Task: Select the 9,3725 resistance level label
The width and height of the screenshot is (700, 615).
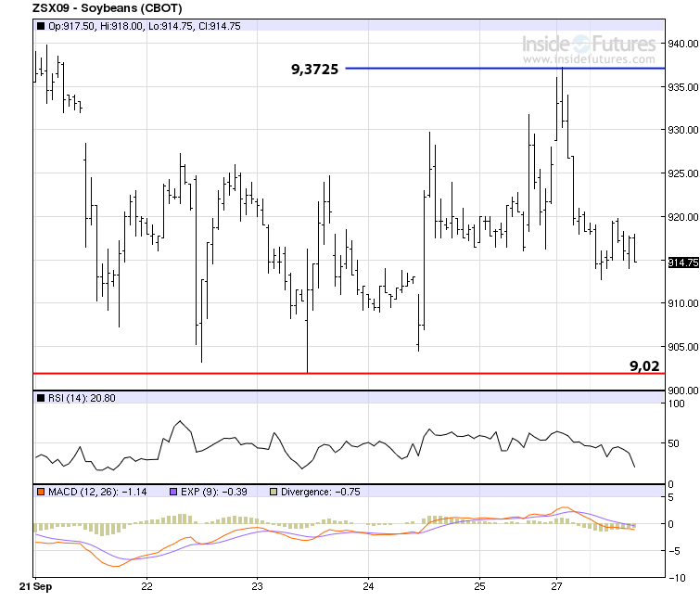Action: click(314, 69)
